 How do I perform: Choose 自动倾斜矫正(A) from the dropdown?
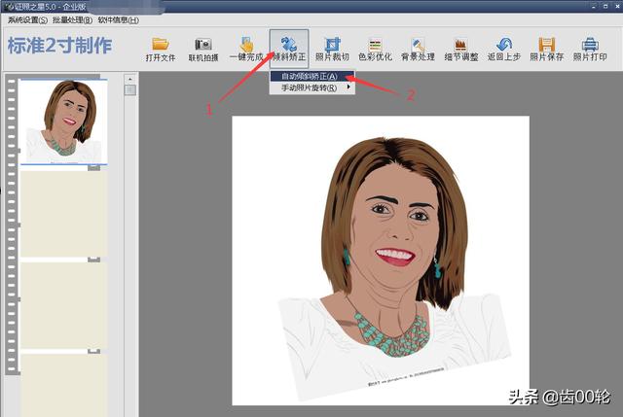309,76
